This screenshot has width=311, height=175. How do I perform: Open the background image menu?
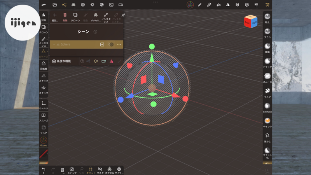[x=111, y=5]
